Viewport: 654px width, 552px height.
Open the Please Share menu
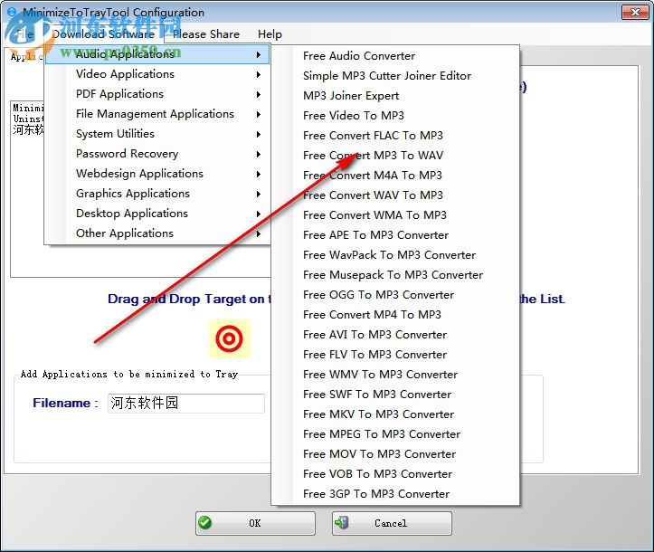[x=206, y=34]
